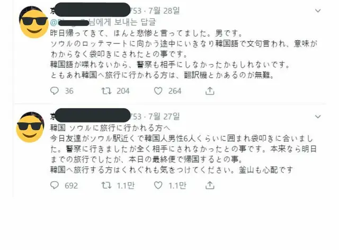Share the July 27 tweet

click(x=210, y=185)
